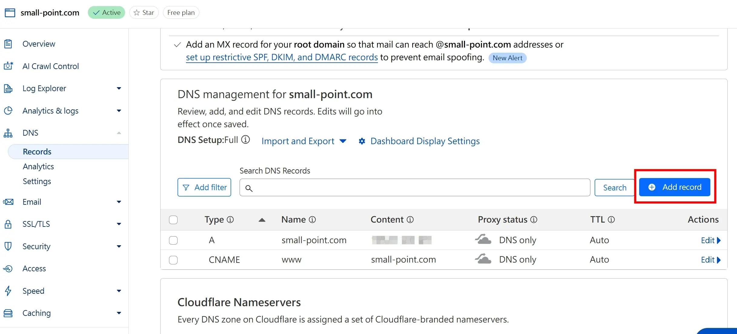Select the A record checkbox

(173, 240)
